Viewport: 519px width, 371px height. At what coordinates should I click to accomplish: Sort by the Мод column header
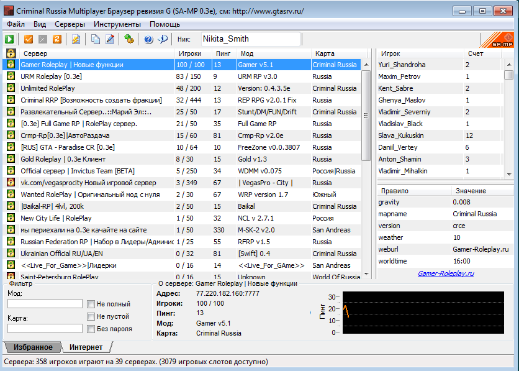point(274,53)
